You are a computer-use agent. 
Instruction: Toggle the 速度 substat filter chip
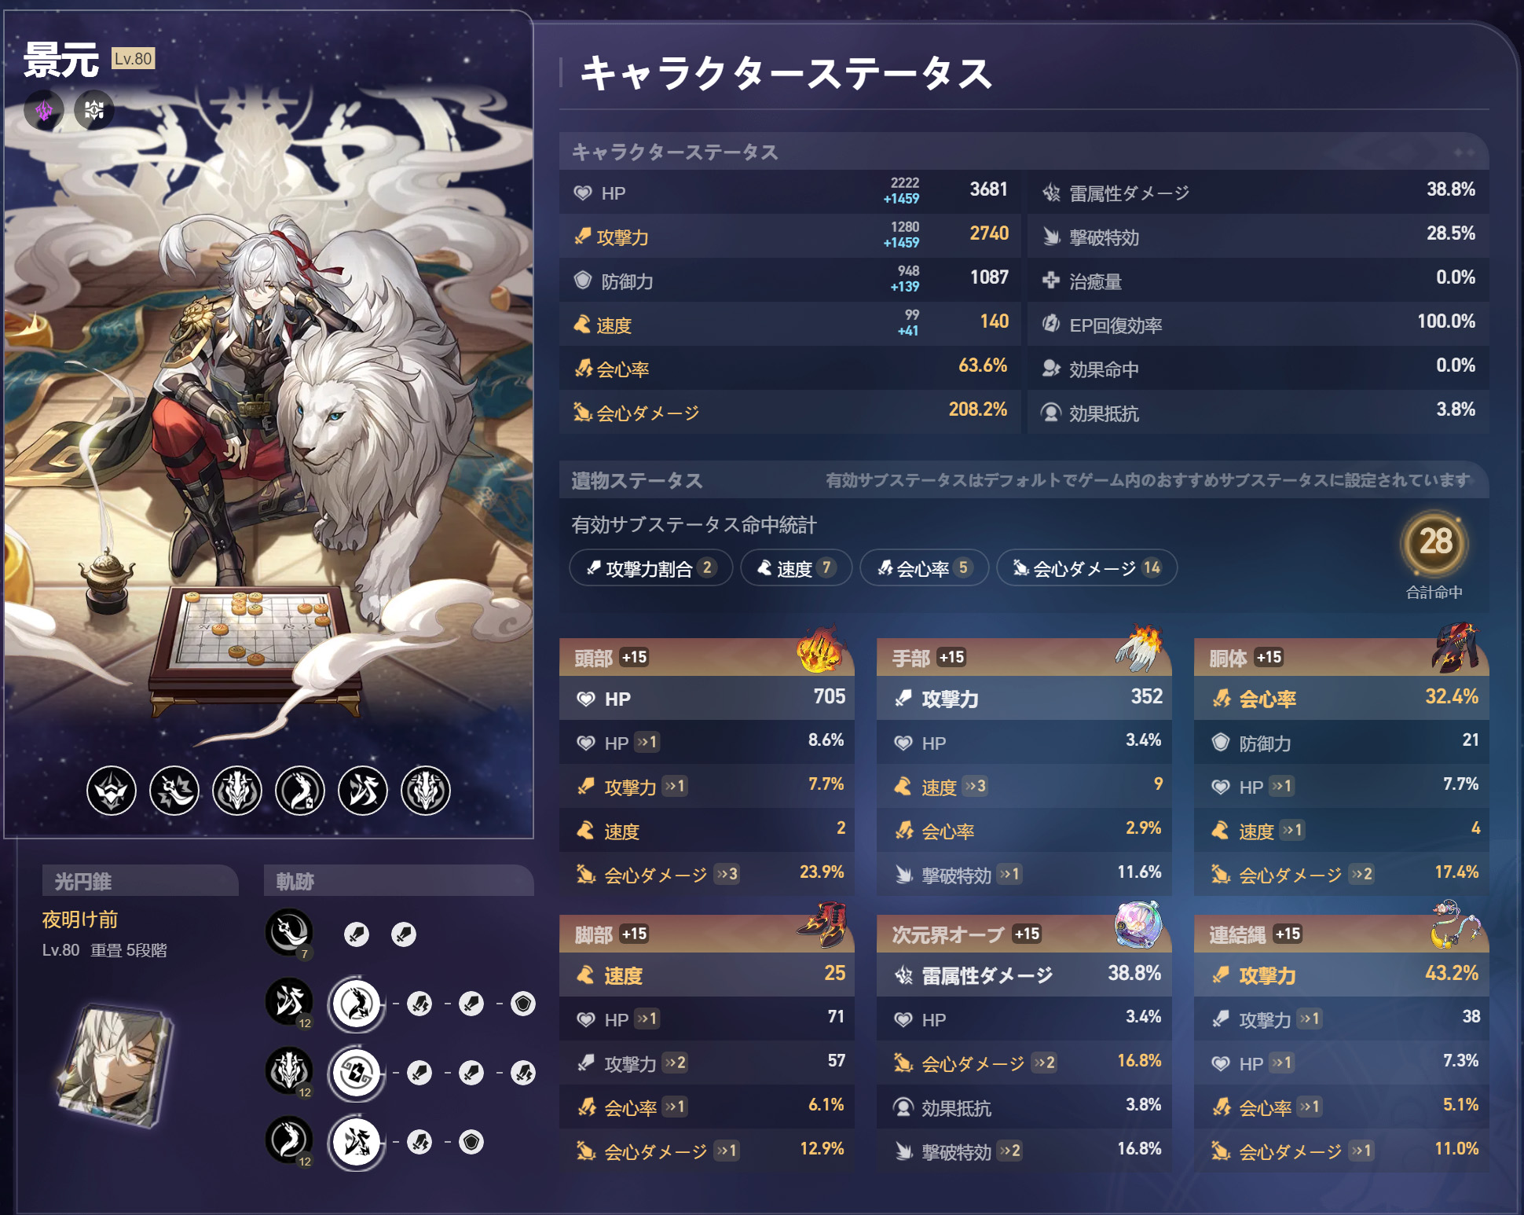(796, 567)
